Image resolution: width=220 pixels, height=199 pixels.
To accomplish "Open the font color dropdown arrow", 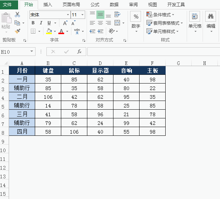I will tap(67, 31).
